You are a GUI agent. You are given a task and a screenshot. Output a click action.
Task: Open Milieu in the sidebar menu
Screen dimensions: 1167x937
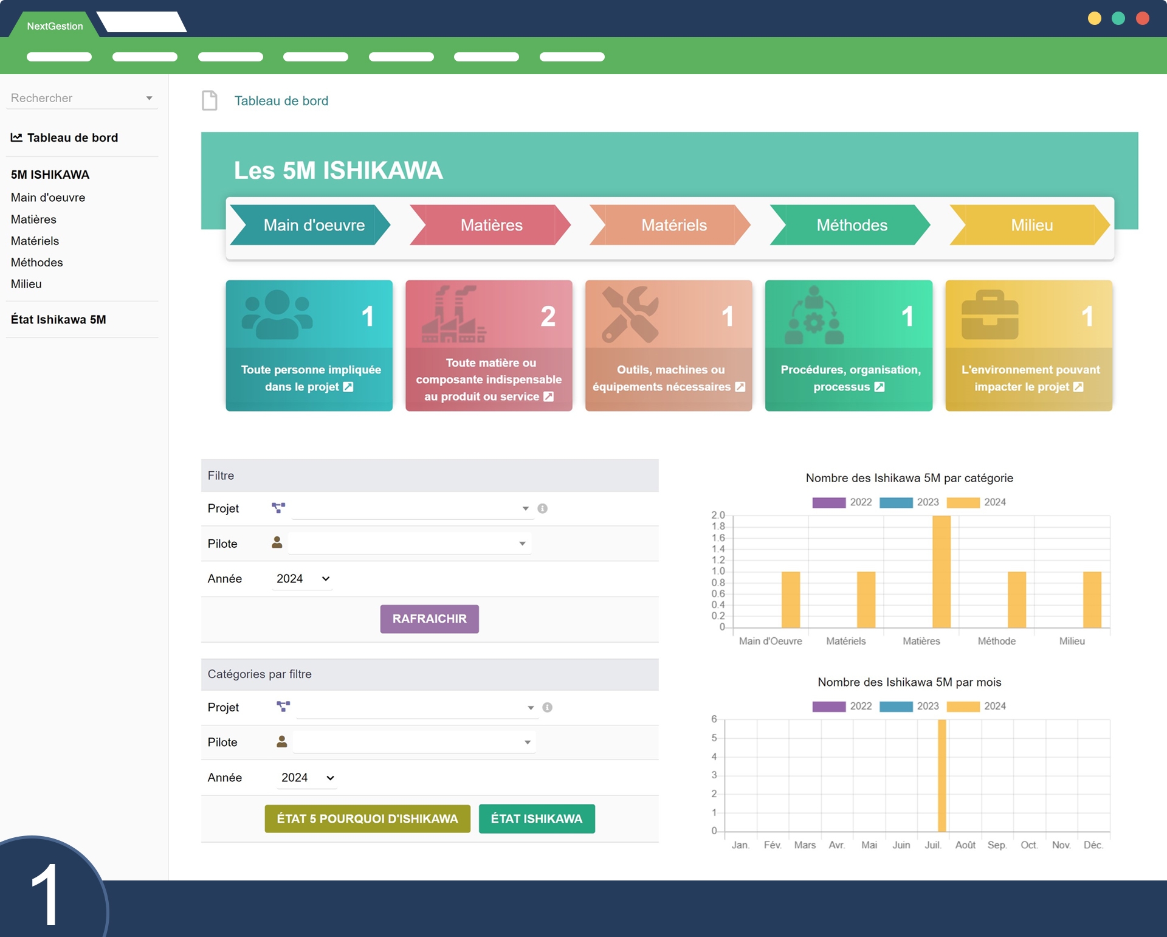26,284
